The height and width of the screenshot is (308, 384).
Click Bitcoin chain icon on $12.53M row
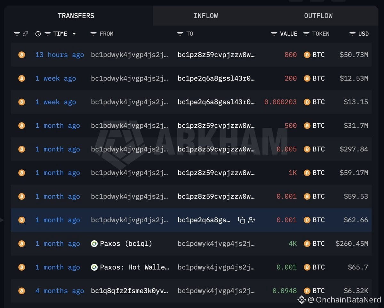click(x=21, y=78)
